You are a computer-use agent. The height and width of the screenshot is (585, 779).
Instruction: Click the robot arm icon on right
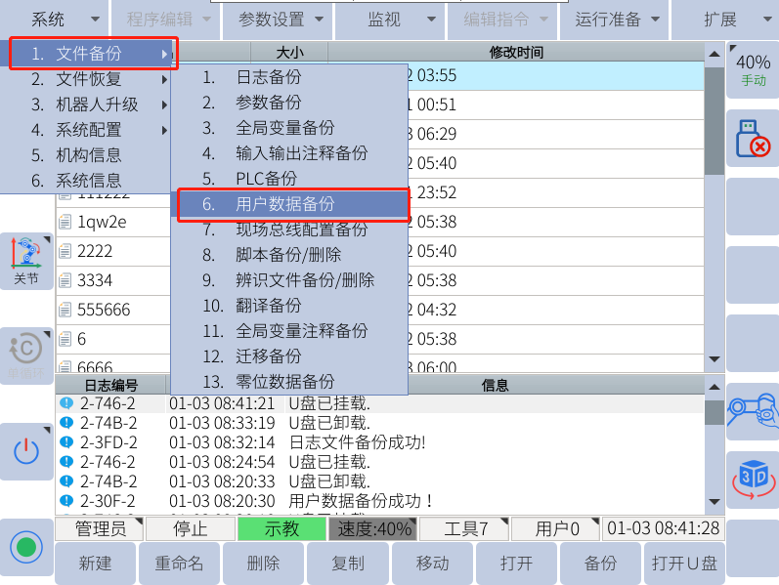click(752, 411)
